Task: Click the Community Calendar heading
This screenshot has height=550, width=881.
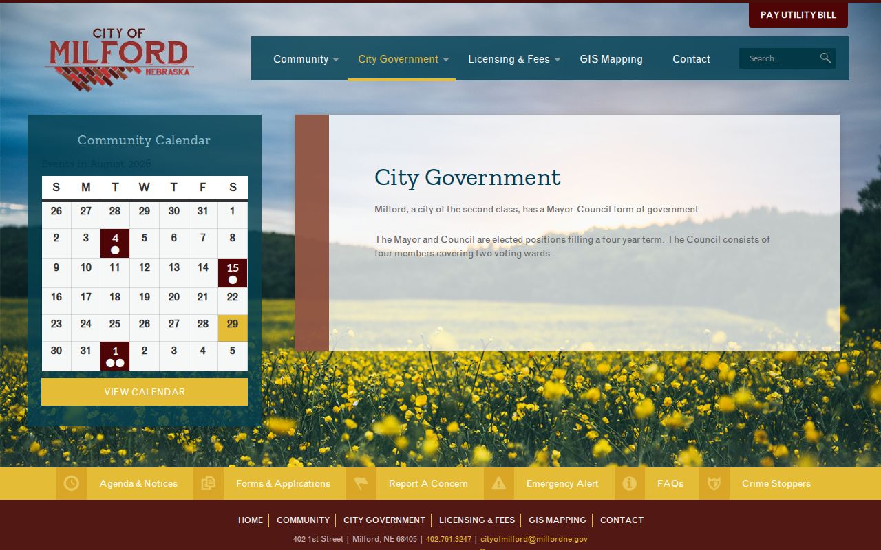Action: (144, 140)
